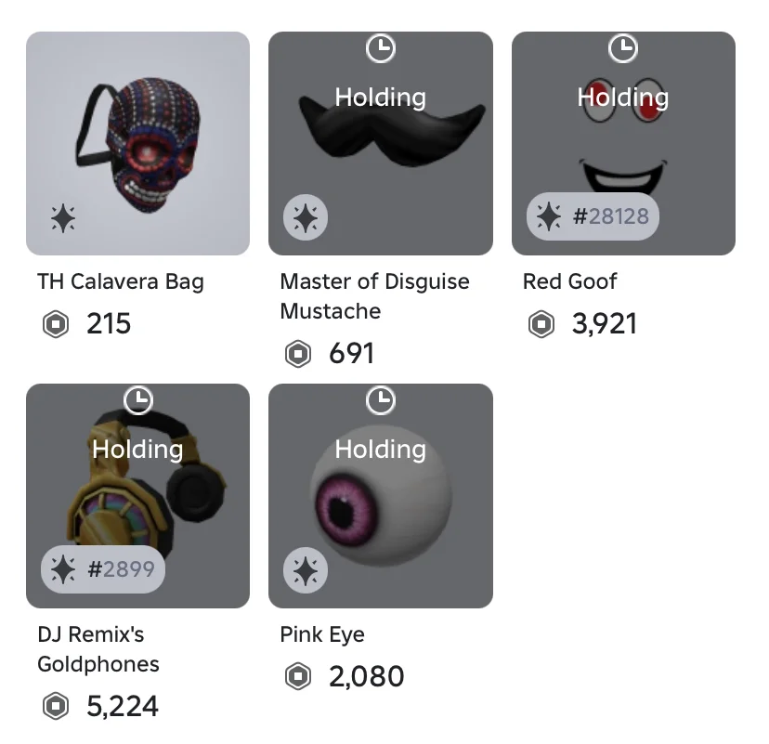
Task: Click the 3,921 price of Red Goof
Action: click(605, 324)
